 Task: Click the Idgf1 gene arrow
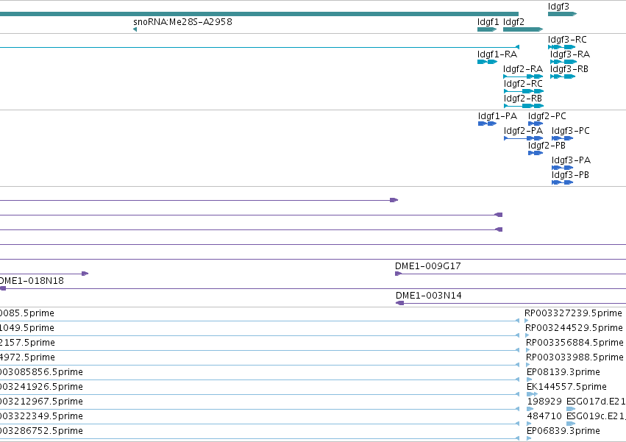click(487, 29)
